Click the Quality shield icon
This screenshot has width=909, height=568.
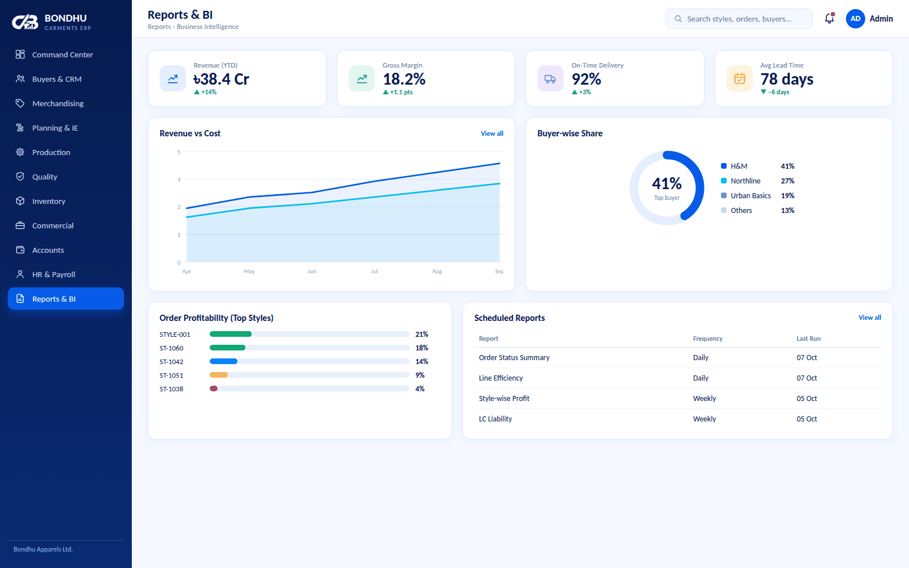click(x=20, y=177)
